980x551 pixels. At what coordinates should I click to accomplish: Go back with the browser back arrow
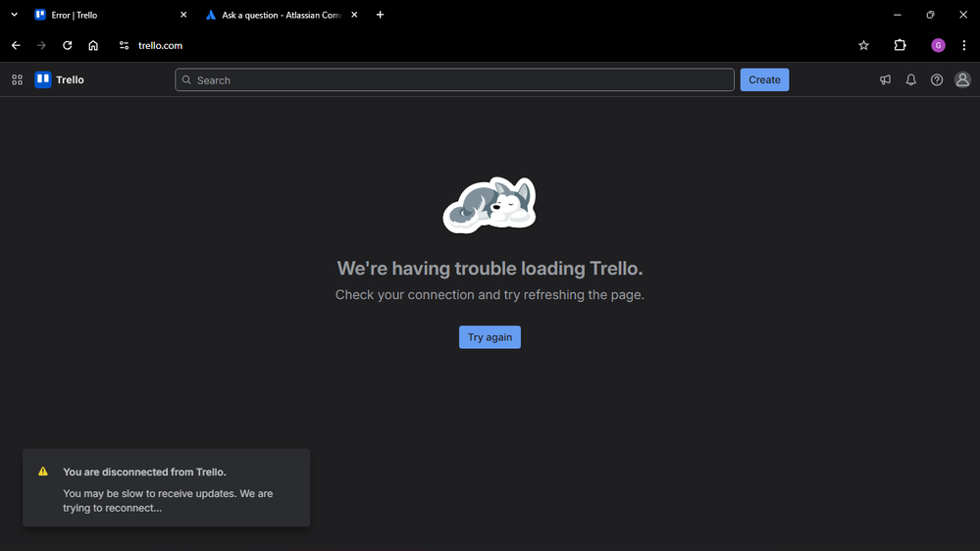tap(16, 46)
